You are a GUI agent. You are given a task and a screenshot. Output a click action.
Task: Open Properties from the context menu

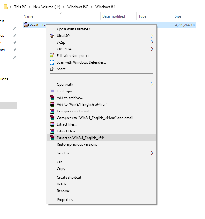click(x=65, y=200)
